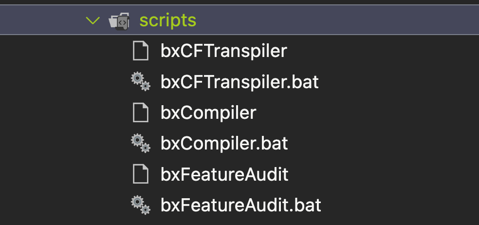The width and height of the screenshot is (479, 225).
Task: Open the bxFeatureAudit file label
Action: pos(224,174)
